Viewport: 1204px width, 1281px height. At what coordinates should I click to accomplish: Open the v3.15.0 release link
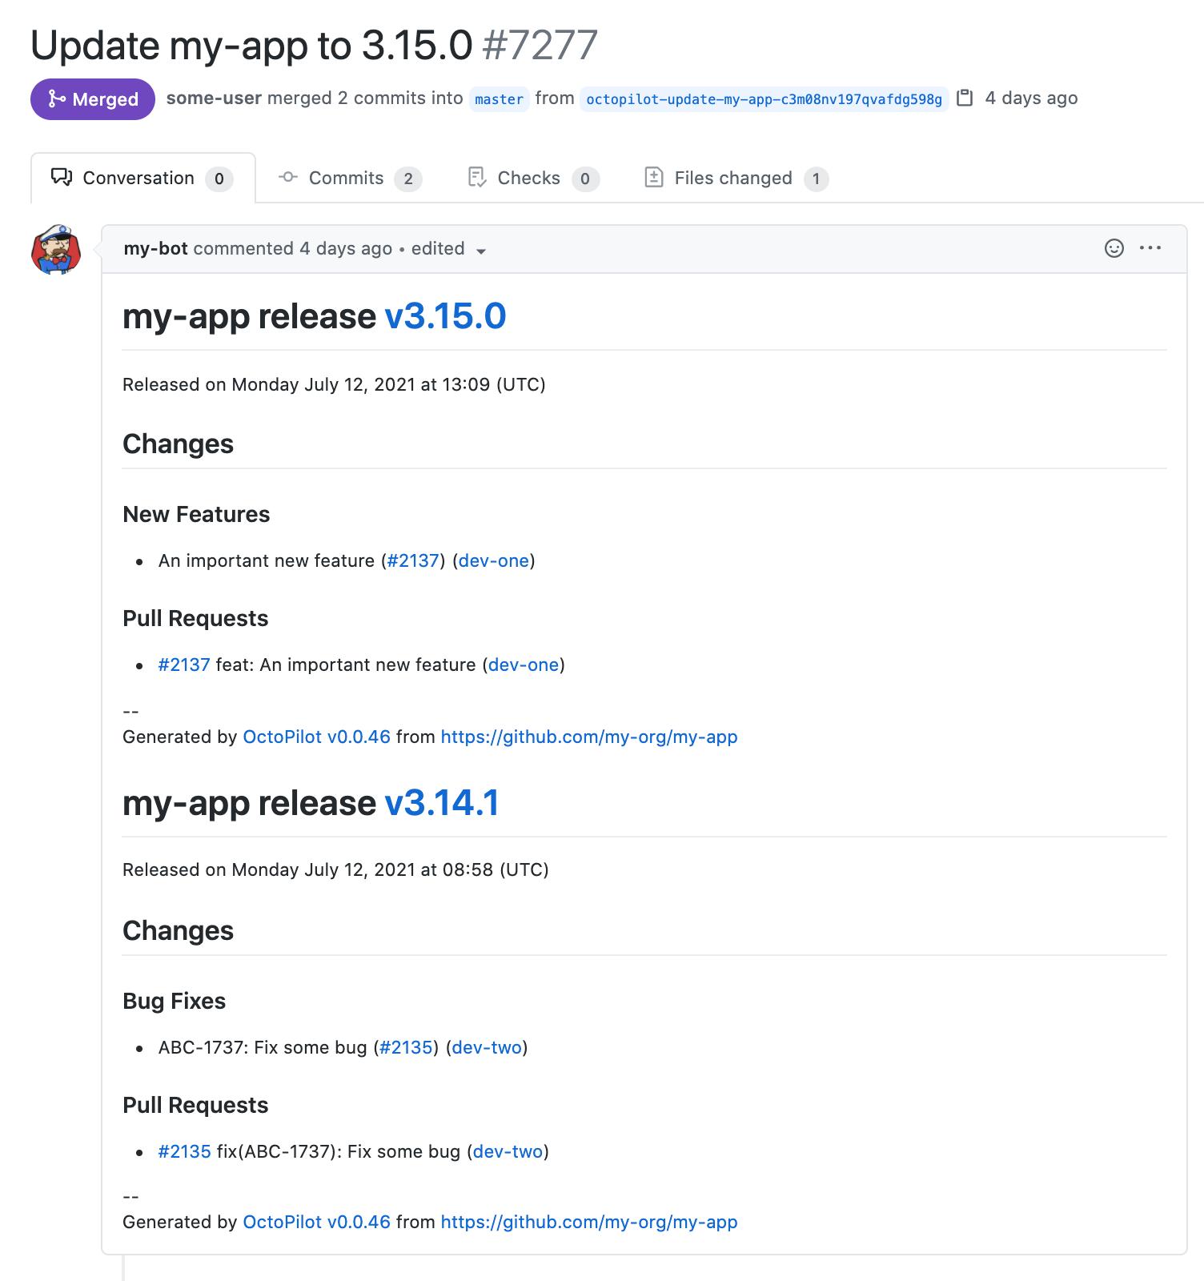tap(445, 316)
